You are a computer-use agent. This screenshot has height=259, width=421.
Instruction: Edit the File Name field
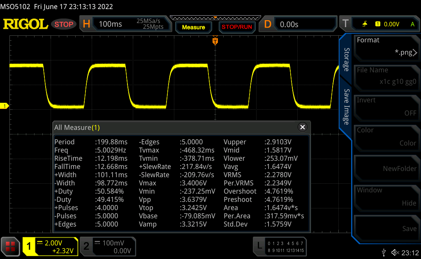click(386, 76)
